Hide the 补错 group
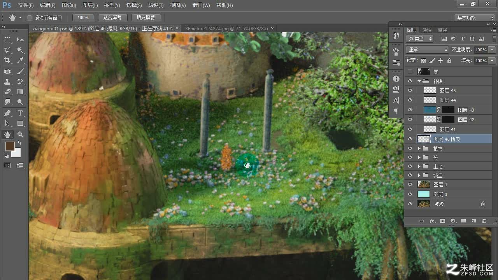 pos(410,81)
